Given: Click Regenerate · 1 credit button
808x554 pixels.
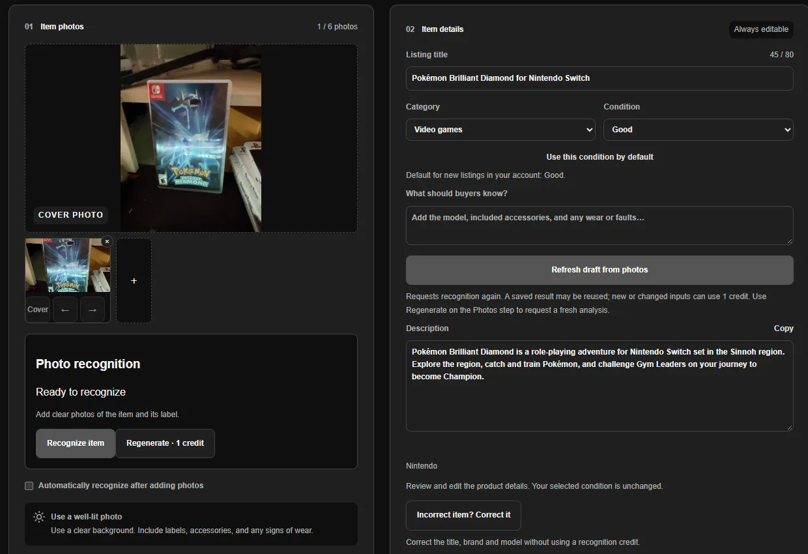Looking at the screenshot, I should point(165,443).
